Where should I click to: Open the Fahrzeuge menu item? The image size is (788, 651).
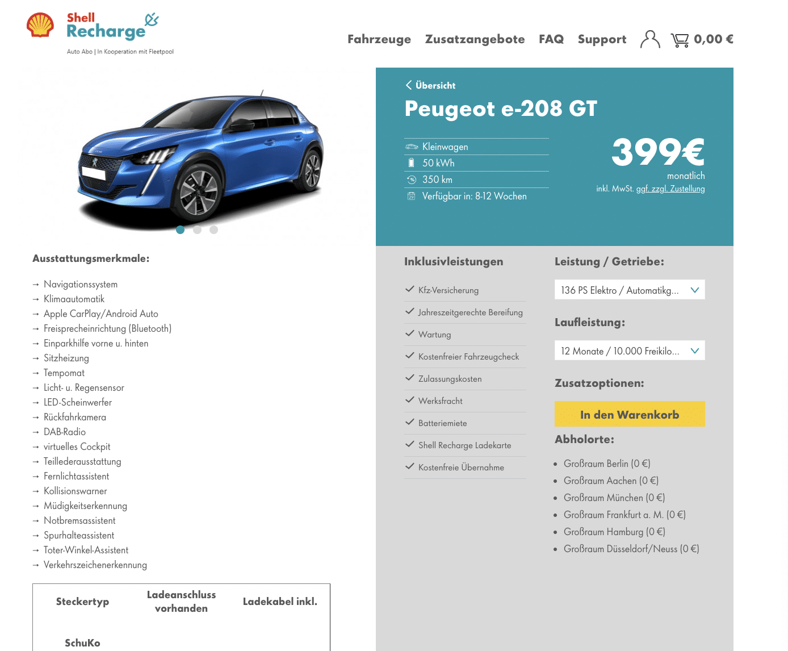379,39
